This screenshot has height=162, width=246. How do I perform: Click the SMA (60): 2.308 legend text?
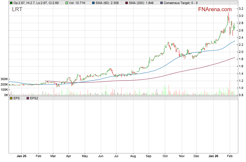pos(109,3)
